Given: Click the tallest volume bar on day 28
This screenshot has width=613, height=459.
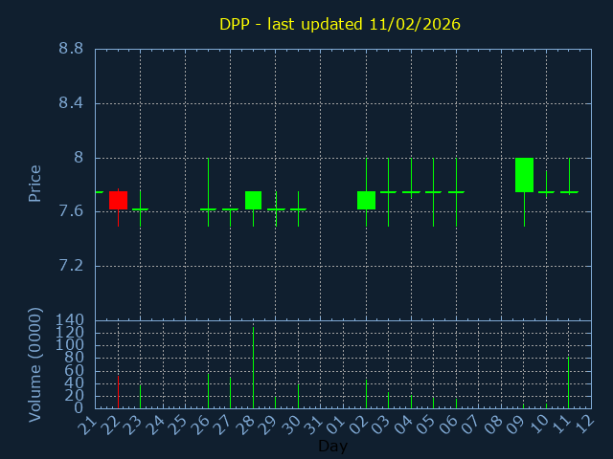Looking at the screenshot, I should pyautogui.click(x=253, y=367).
